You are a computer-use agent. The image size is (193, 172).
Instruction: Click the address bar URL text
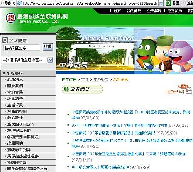90,3
